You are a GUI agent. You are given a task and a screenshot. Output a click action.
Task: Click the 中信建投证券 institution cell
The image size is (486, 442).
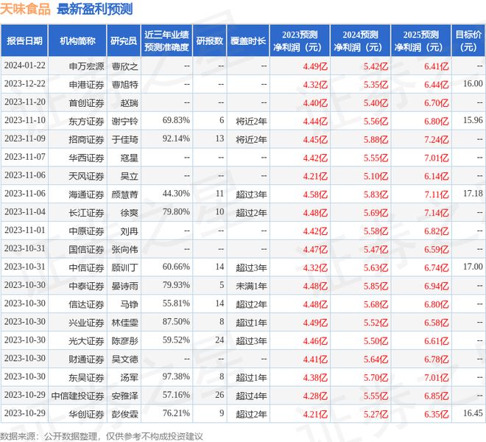(77, 396)
